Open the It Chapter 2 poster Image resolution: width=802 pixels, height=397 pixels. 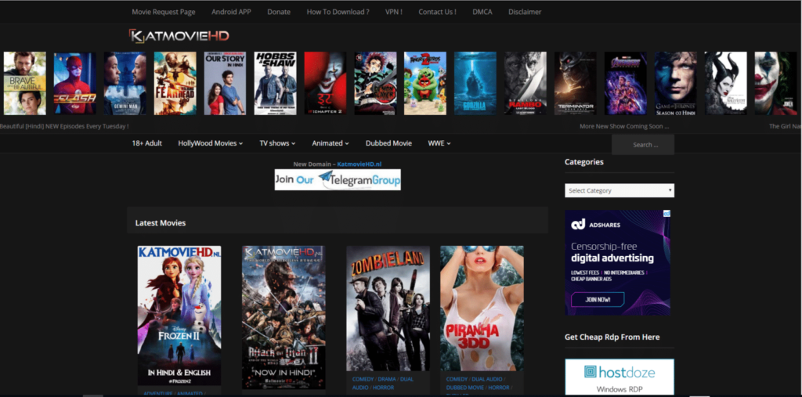coord(325,83)
